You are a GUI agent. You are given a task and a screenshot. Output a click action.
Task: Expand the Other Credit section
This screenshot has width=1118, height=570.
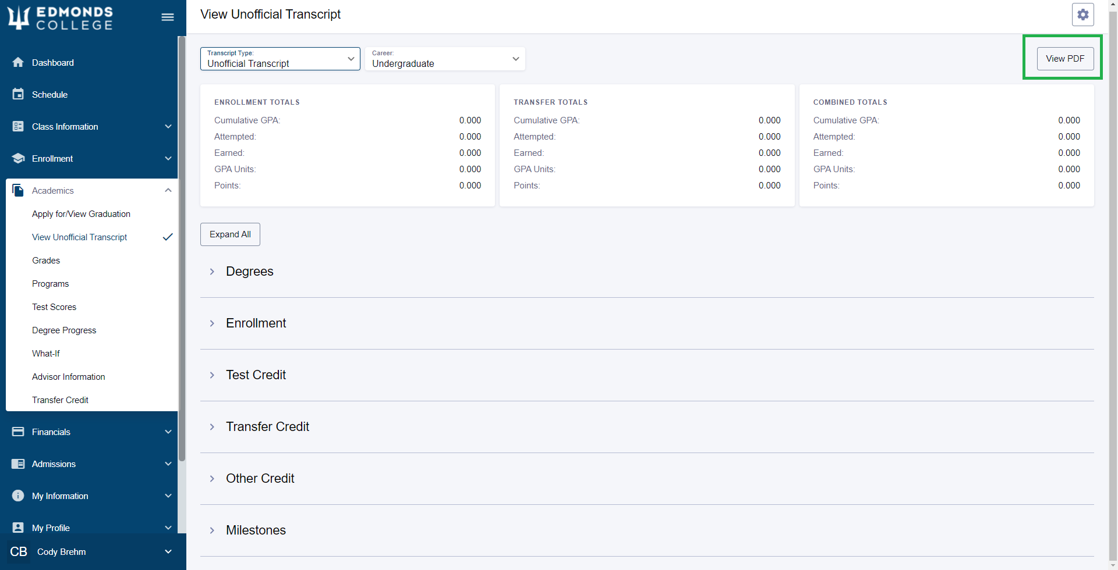tap(212, 479)
